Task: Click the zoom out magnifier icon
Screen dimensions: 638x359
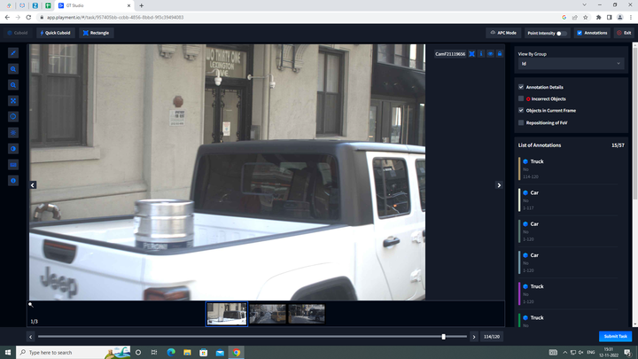Action: [x=13, y=85]
